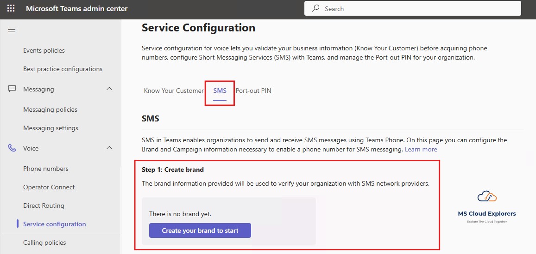
Task: Click the Microsoft Teams admin center title
Action: [77, 8]
